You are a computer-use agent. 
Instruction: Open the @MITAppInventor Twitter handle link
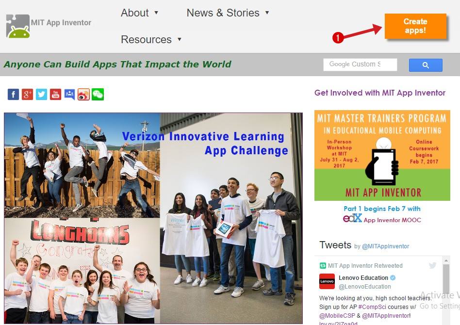tap(385, 246)
